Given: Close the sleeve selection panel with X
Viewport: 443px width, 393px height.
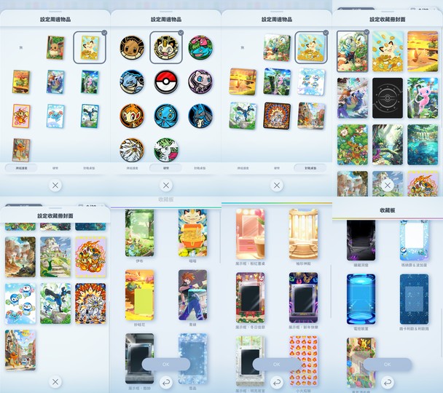Looking at the screenshot, I should (55, 186).
